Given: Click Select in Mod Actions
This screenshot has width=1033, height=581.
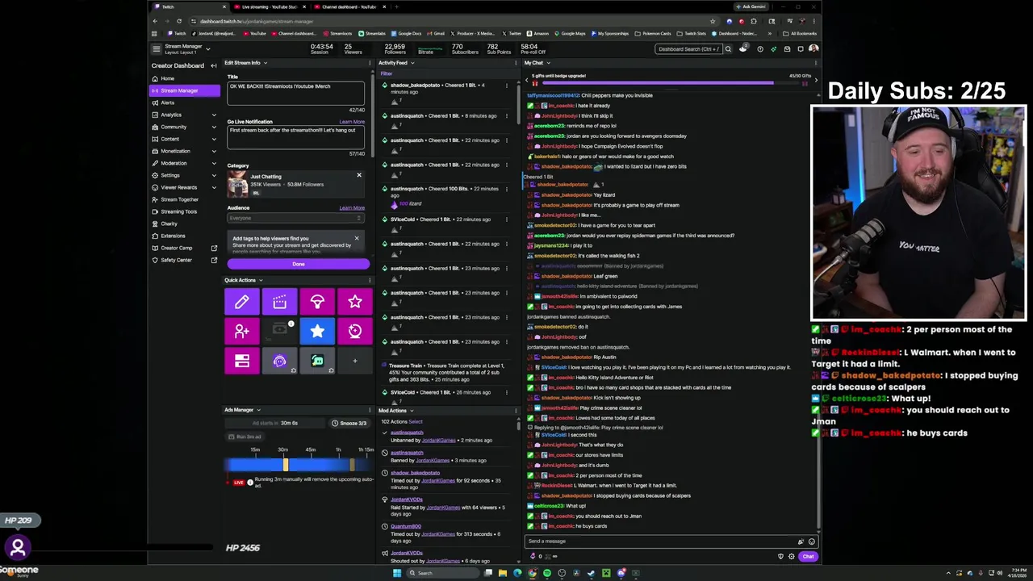Looking at the screenshot, I should (x=416, y=421).
